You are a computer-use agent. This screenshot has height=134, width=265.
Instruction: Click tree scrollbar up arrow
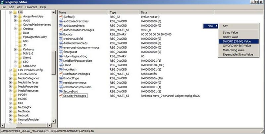(54, 12)
